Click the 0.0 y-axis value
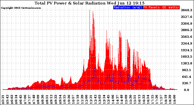 (186, 90)
